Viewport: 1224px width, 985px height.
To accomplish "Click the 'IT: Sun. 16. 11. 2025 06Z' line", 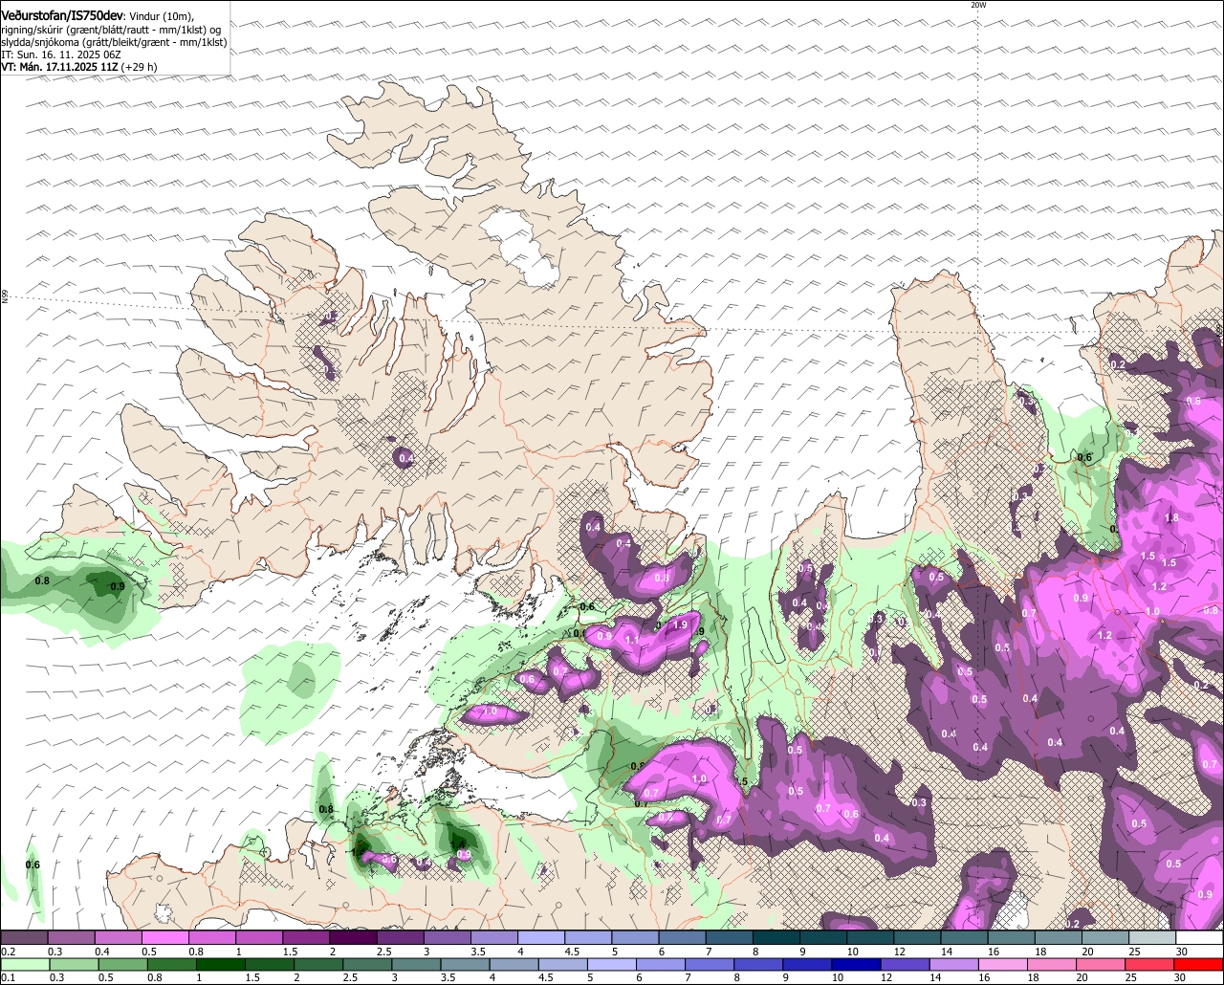I will (60, 55).
